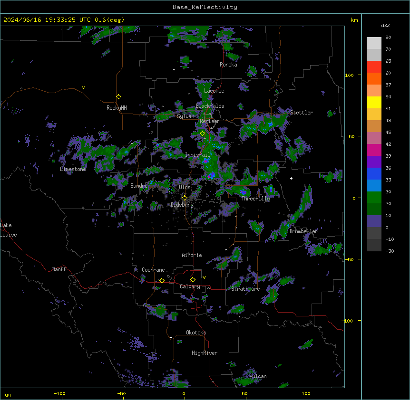
Task: Click the Cochrane city label
Action: click(x=153, y=270)
